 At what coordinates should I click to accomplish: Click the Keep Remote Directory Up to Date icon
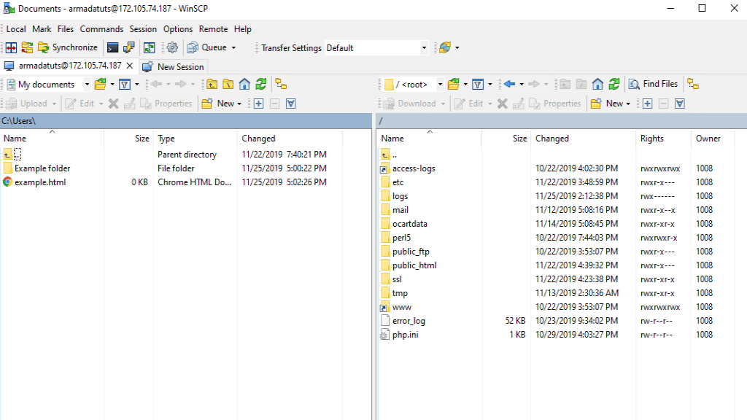click(149, 47)
